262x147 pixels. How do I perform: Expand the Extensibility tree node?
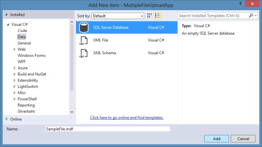click(x=15, y=80)
